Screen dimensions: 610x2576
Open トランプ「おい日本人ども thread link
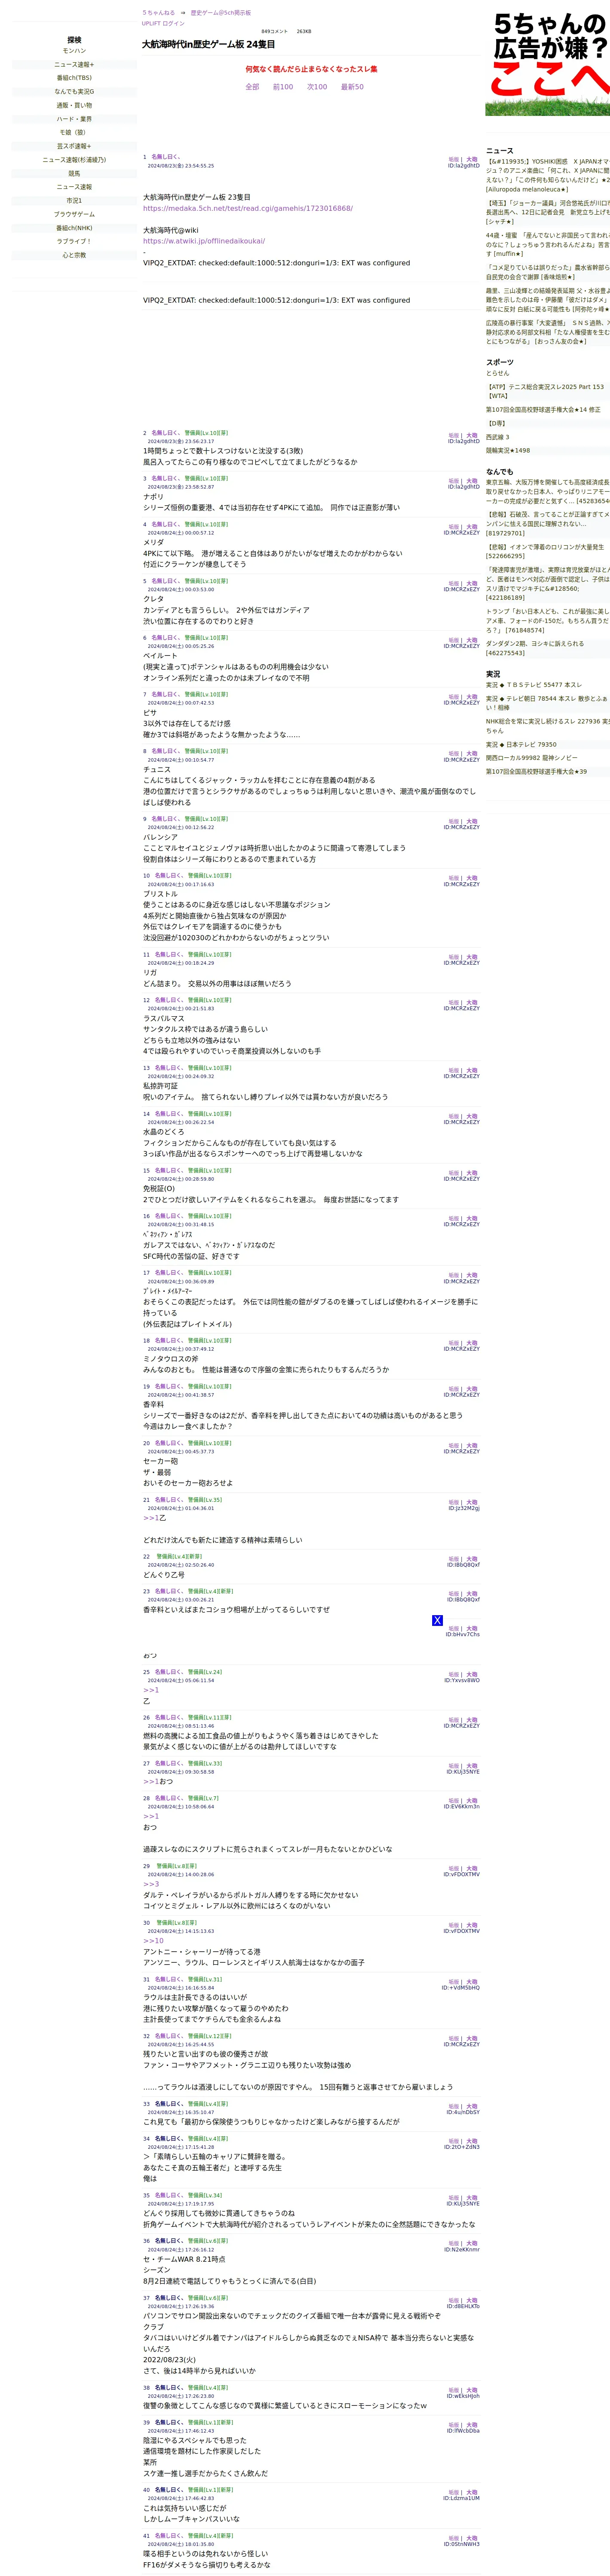coord(548,620)
